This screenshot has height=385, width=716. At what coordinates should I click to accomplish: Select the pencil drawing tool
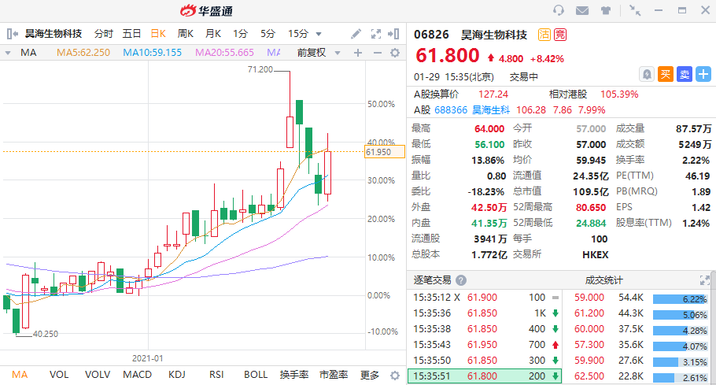coord(356,34)
